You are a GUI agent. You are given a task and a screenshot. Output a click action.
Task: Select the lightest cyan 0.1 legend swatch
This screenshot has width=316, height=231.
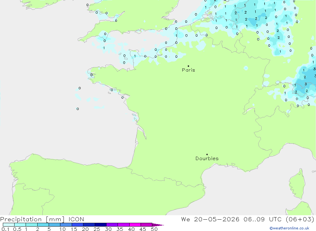pos(9,225)
